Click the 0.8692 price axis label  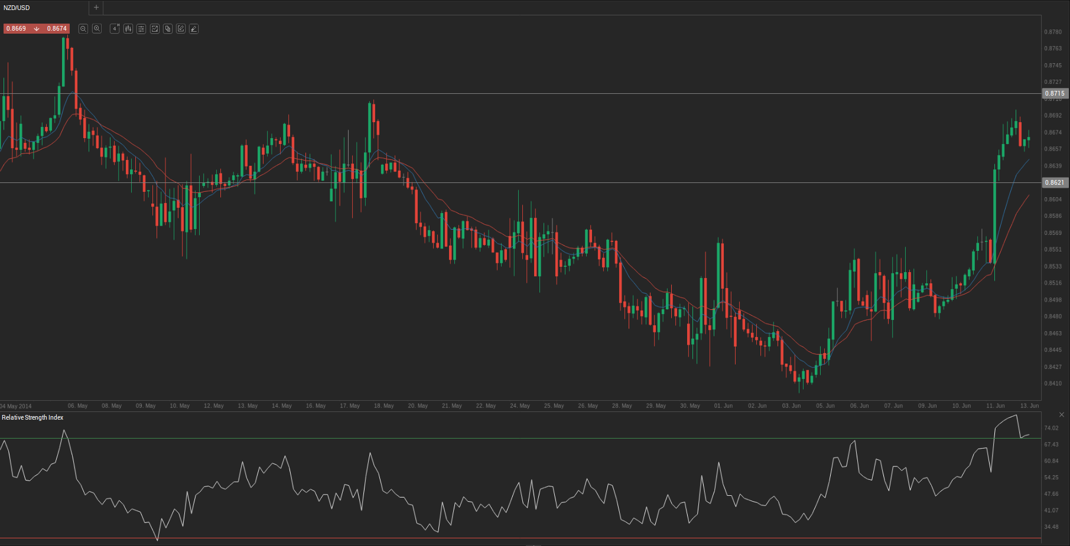(1053, 116)
